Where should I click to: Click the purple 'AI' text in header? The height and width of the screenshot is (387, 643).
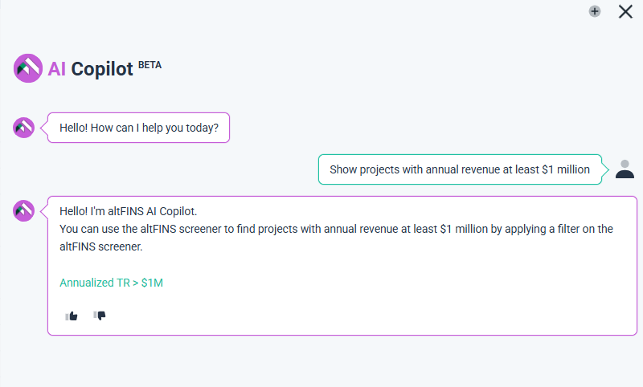point(56,69)
